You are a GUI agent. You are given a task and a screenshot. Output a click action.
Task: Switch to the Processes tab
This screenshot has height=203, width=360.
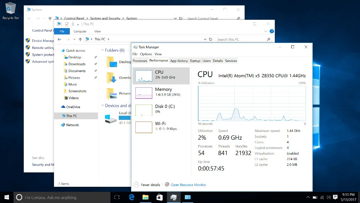tap(140, 61)
